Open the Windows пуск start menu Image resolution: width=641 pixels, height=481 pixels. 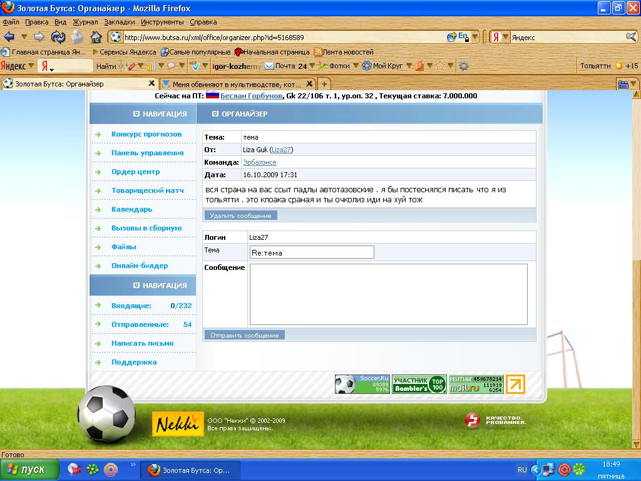(30, 469)
